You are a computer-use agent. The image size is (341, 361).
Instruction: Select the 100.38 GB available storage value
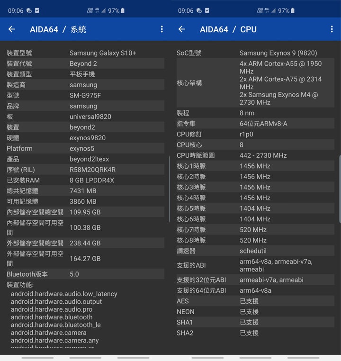85,227
